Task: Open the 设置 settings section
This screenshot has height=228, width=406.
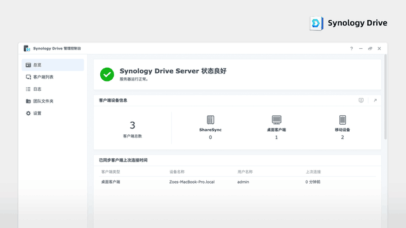Action: pos(53,113)
